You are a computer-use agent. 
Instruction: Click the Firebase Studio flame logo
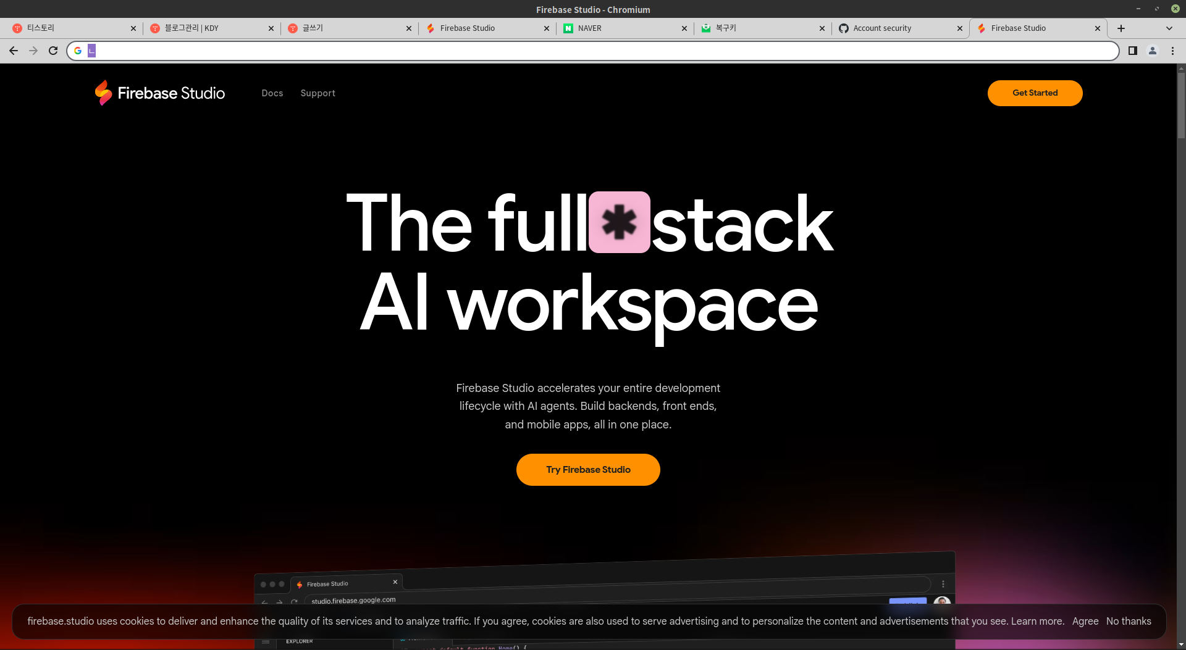coord(103,93)
